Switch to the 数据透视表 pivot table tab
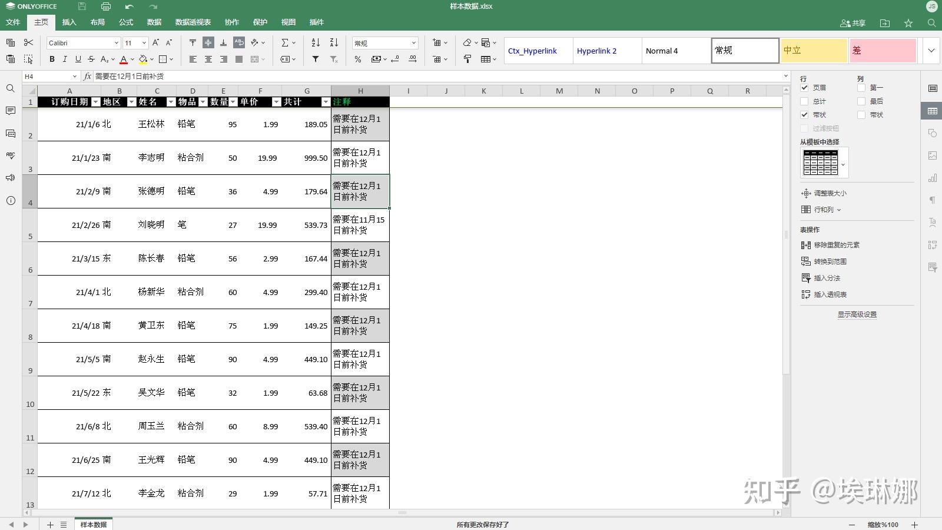942x530 pixels. pyautogui.click(x=193, y=22)
